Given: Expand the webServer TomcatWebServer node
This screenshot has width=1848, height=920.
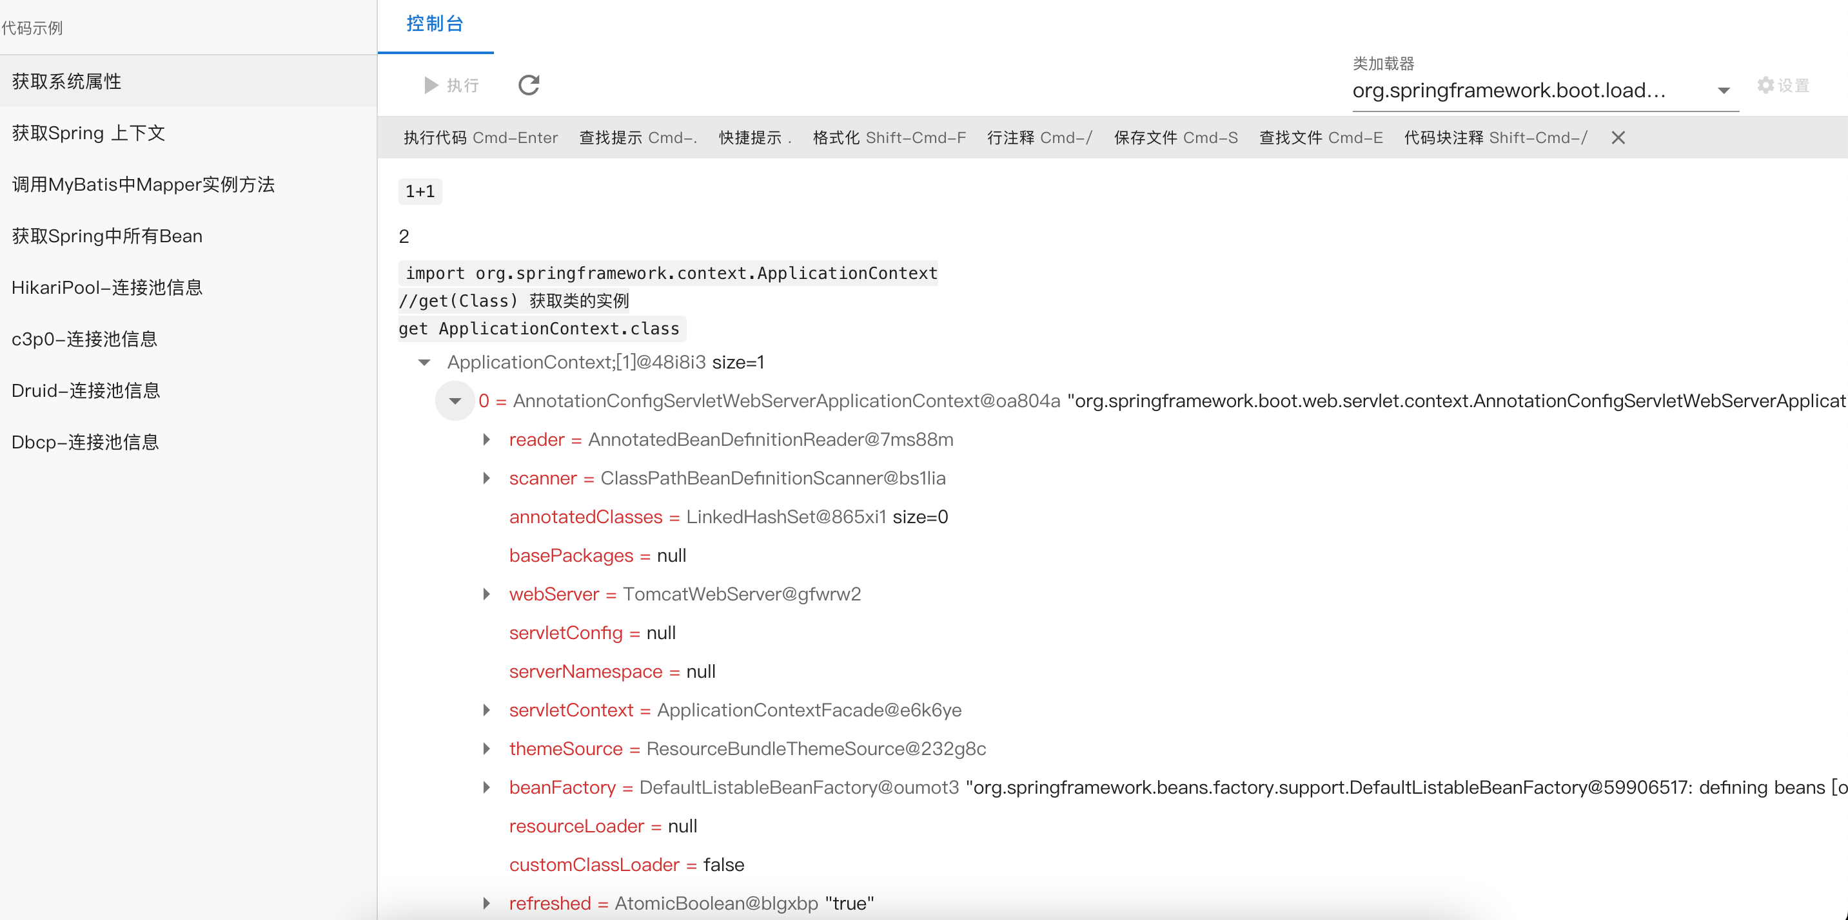Looking at the screenshot, I should 486,595.
